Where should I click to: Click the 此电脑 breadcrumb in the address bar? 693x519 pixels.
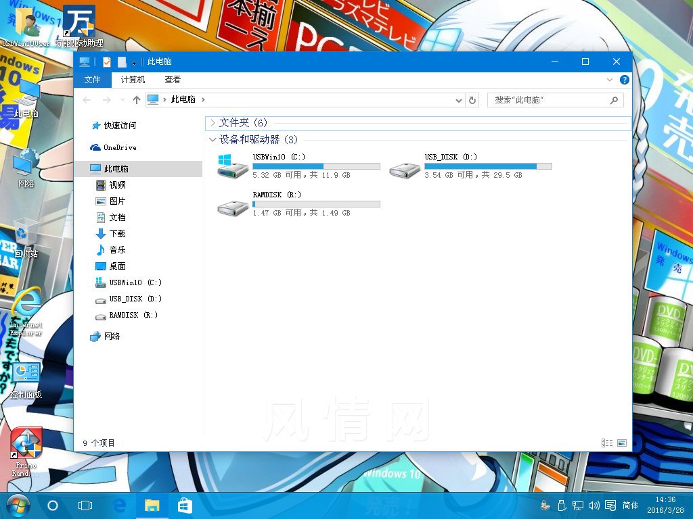(x=183, y=100)
